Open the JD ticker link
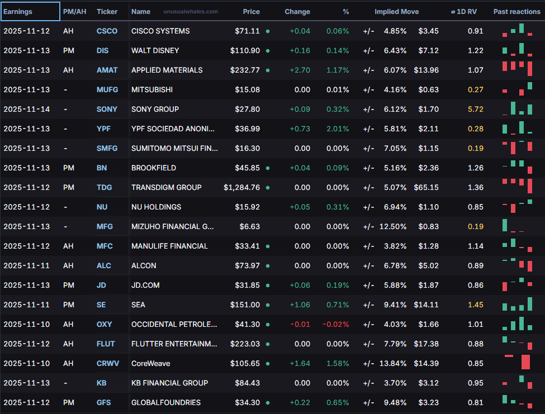The width and height of the screenshot is (545, 414). click(x=101, y=285)
